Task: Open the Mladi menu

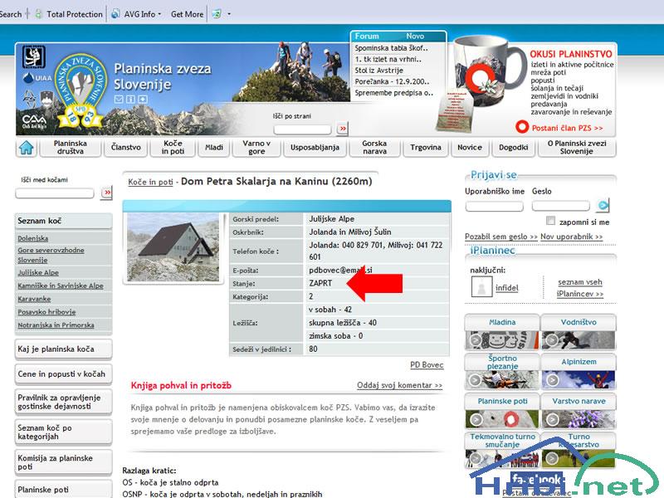Action: coord(214,148)
